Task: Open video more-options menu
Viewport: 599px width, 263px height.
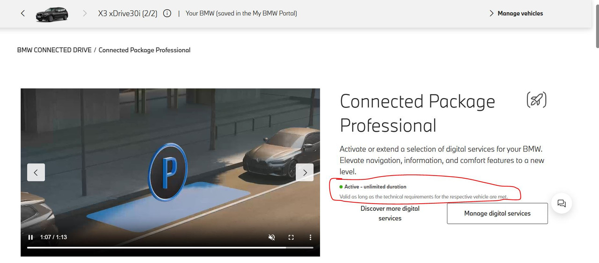Action: coord(310,237)
